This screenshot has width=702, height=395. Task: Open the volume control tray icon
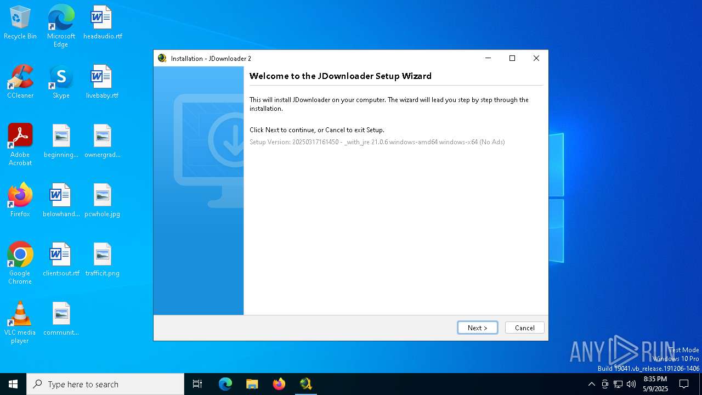pos(631,384)
